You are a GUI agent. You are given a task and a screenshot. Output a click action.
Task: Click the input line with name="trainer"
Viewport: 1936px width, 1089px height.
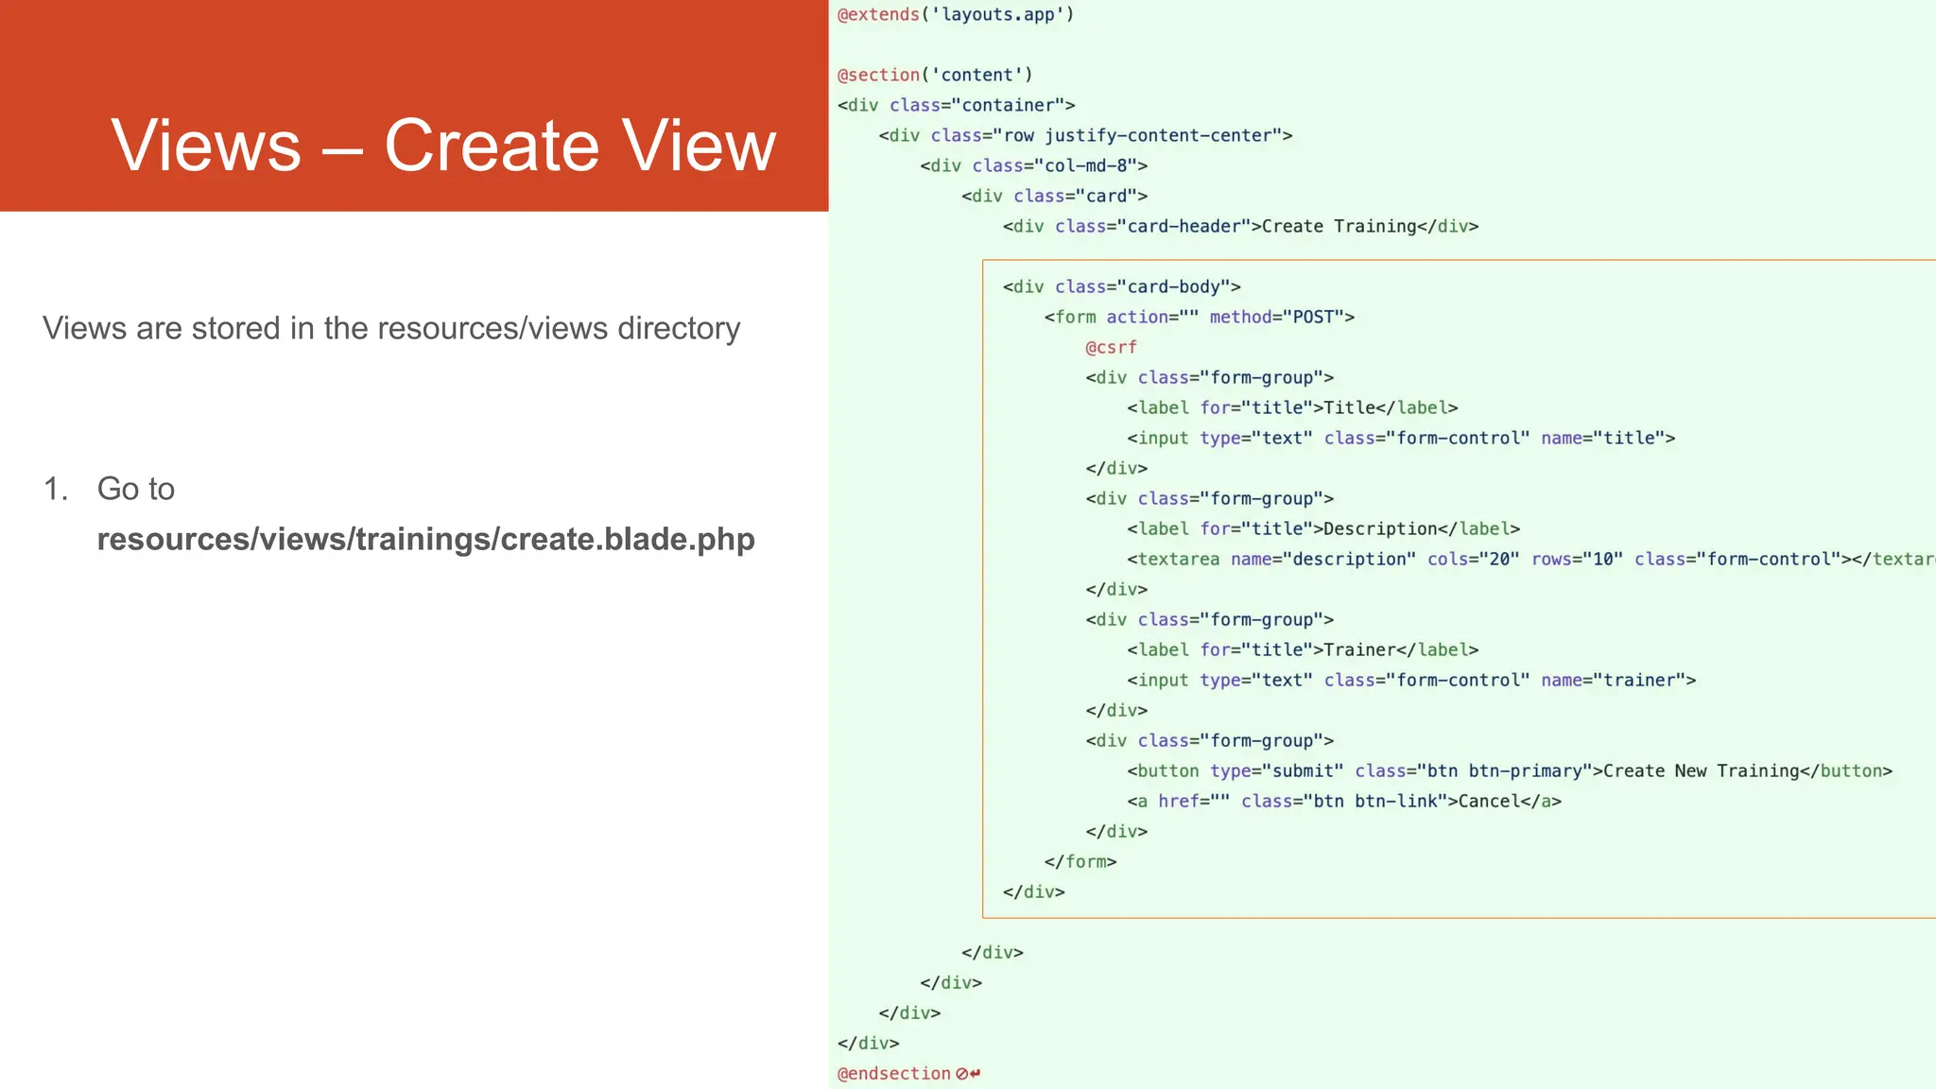1411,680
